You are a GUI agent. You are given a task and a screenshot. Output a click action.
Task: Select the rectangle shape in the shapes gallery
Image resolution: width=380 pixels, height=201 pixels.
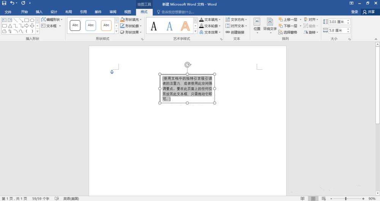(27, 20)
